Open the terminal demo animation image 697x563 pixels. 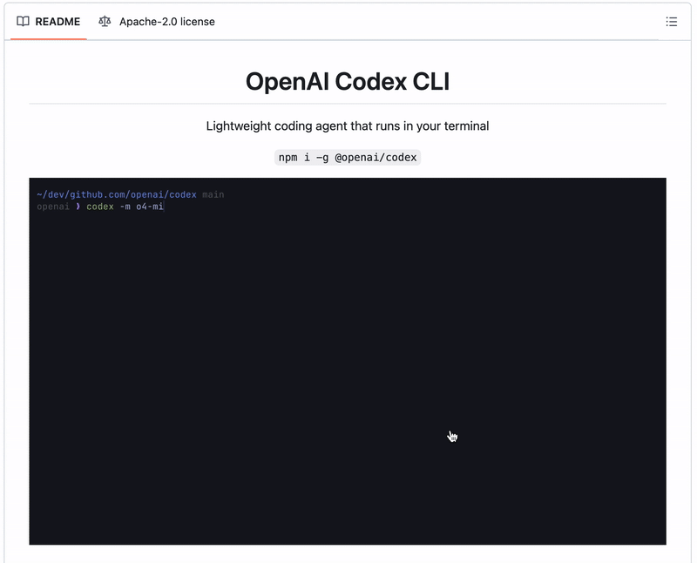pos(348,361)
